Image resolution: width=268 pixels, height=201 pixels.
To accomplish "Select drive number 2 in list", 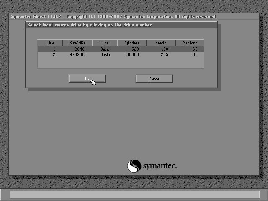I will (54, 55).
